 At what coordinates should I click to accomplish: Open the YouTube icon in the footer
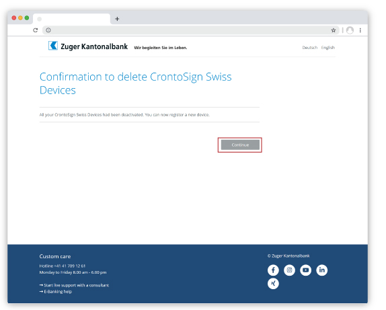[306, 270]
